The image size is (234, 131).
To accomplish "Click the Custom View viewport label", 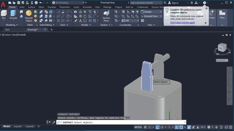I will click(10, 35).
